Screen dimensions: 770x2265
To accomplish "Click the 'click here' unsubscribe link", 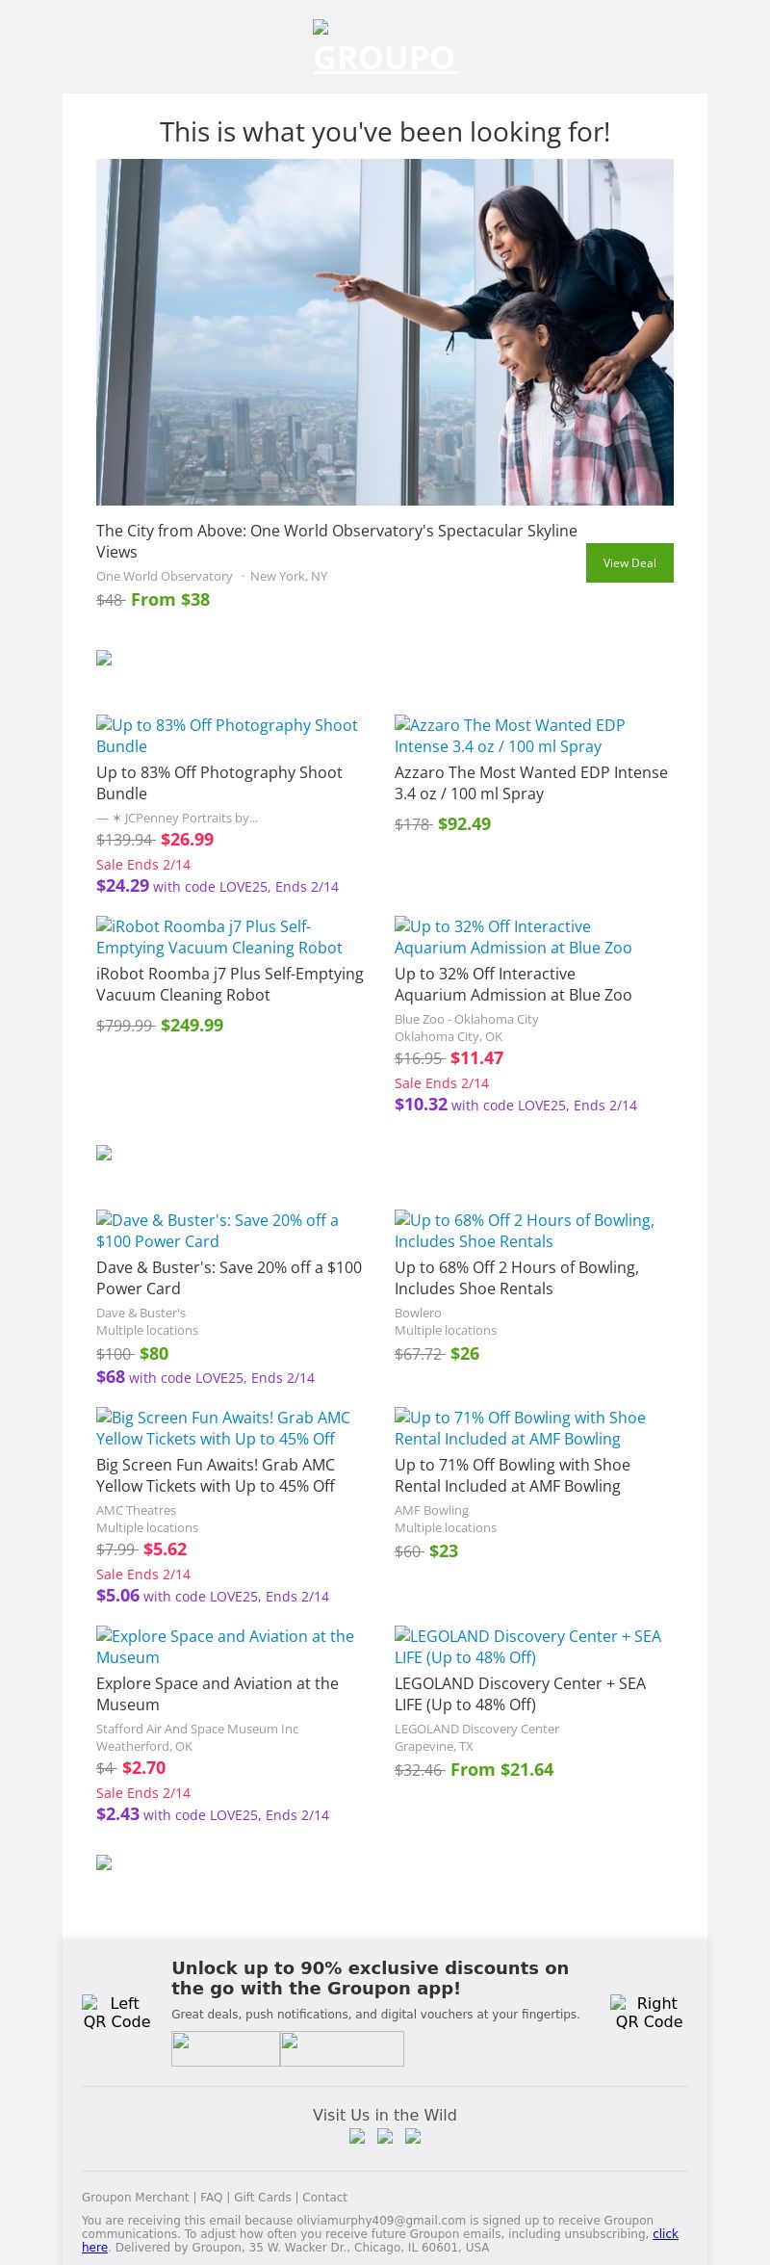I will (665, 2233).
